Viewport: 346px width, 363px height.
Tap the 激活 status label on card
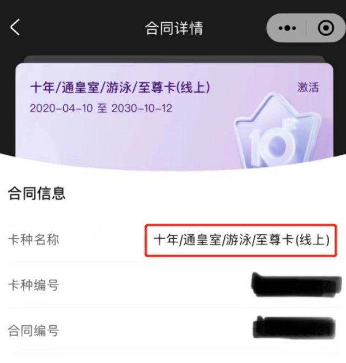tap(308, 88)
